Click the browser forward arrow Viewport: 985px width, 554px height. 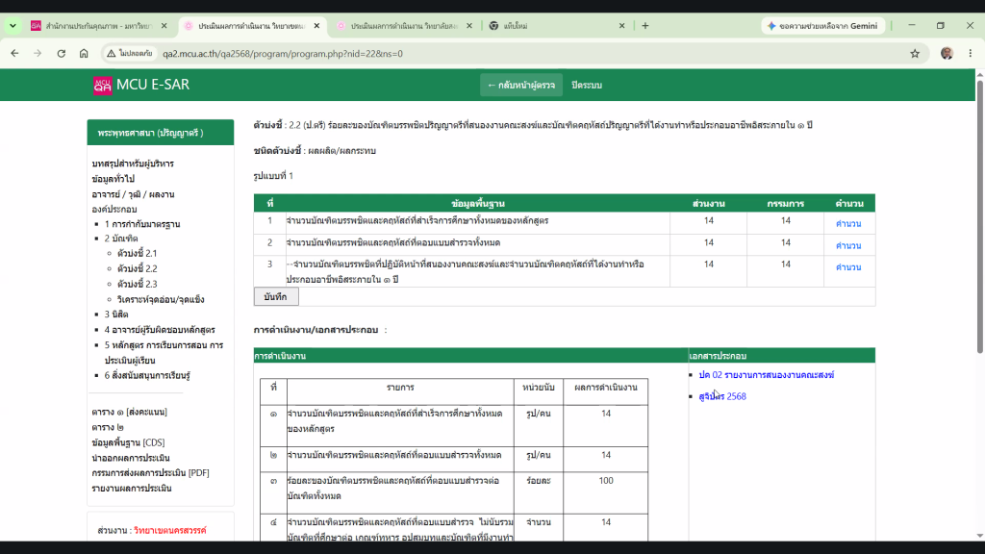tap(38, 54)
